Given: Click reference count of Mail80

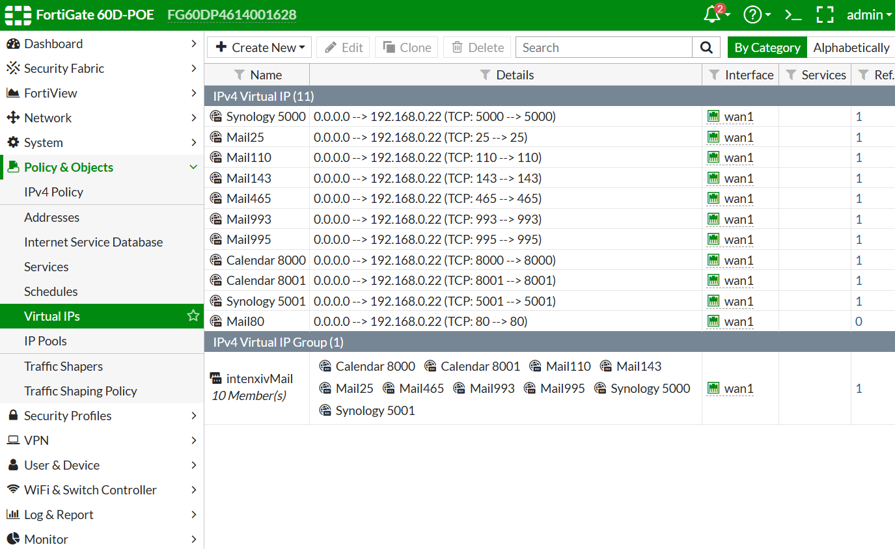Looking at the screenshot, I should tap(859, 321).
